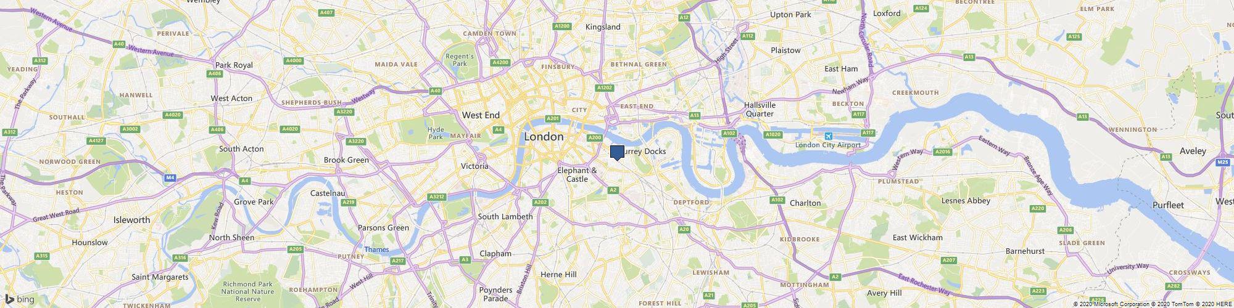Viewport: 1234px width, 308px height.
Task: Click the M4 motorway shield
Action: [x=171, y=177]
